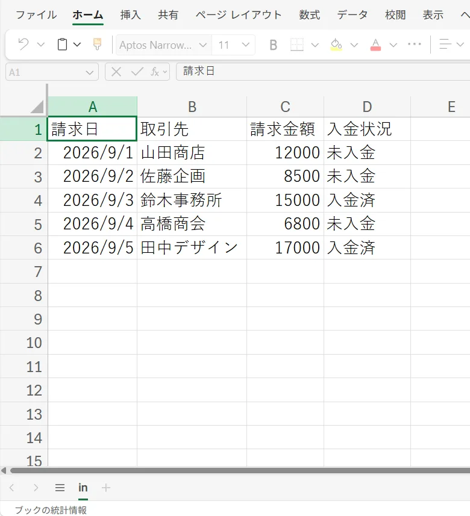Switch to the 数式 tab
Viewport: 470px width, 516px height.
coord(309,15)
